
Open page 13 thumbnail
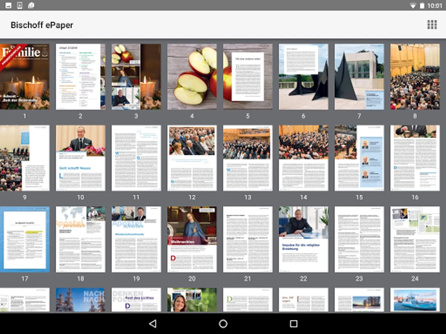click(x=248, y=158)
